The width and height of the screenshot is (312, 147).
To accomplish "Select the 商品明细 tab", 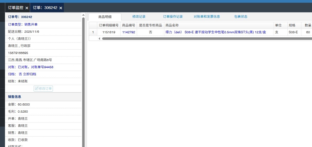I will tap(105, 17).
